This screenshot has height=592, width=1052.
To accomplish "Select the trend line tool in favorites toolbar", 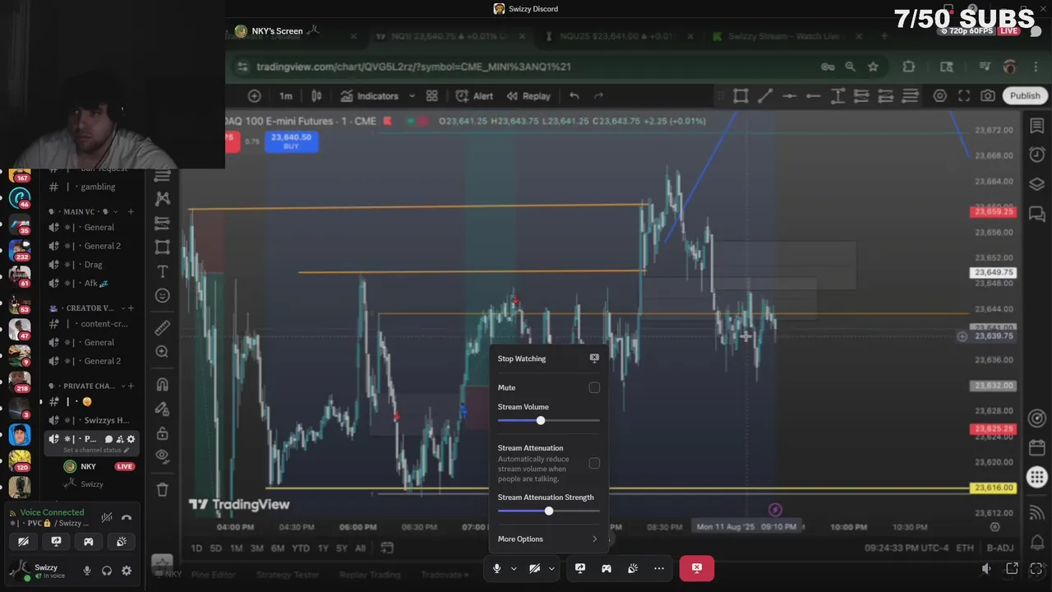I will tap(765, 96).
